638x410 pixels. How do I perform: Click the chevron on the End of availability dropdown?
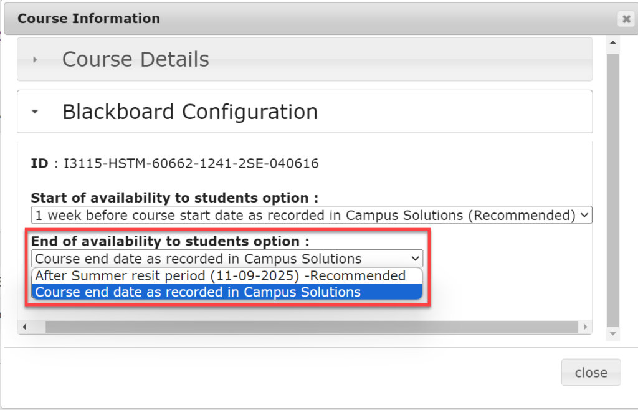point(416,258)
